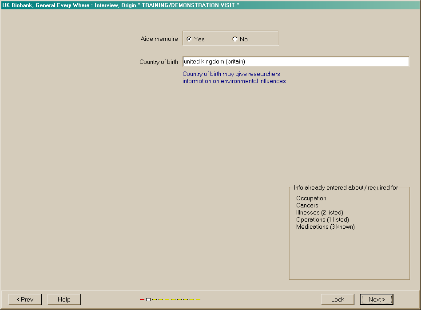Click the Lock button
421x310 pixels.
(338, 299)
